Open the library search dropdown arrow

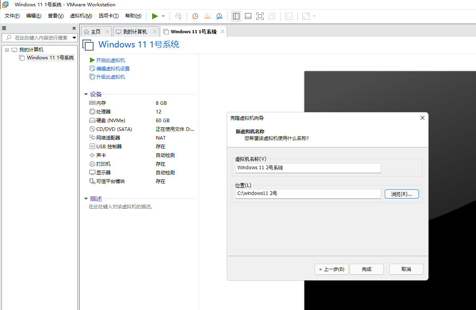[x=74, y=38]
